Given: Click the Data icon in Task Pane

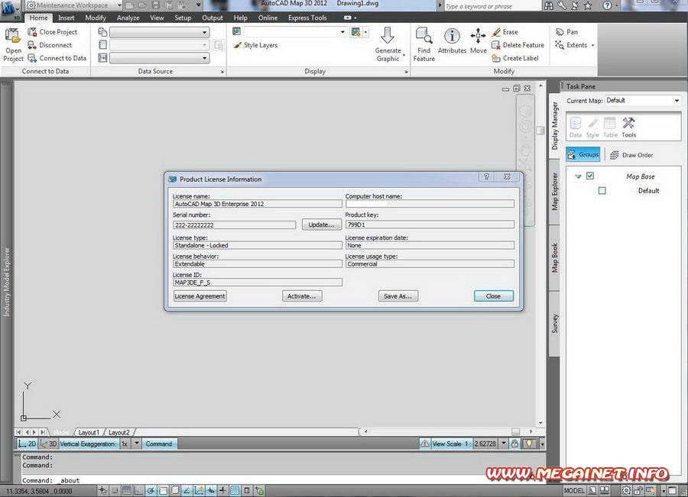Looking at the screenshot, I should 575,127.
